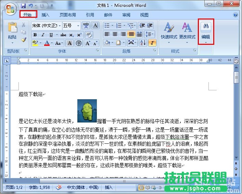Switch to the 插入 ribbon tab
The width and height of the screenshot is (242, 194).
coord(46,15)
